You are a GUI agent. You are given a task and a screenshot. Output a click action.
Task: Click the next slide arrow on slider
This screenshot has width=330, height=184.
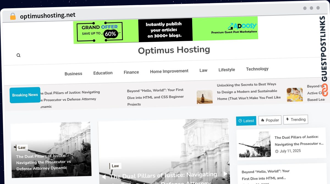tap(225, 174)
